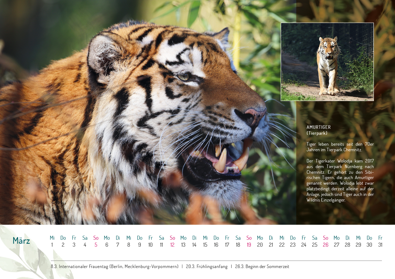The height and width of the screenshot is (279, 395).
Task: Click the März month heading
Action: click(x=21, y=241)
